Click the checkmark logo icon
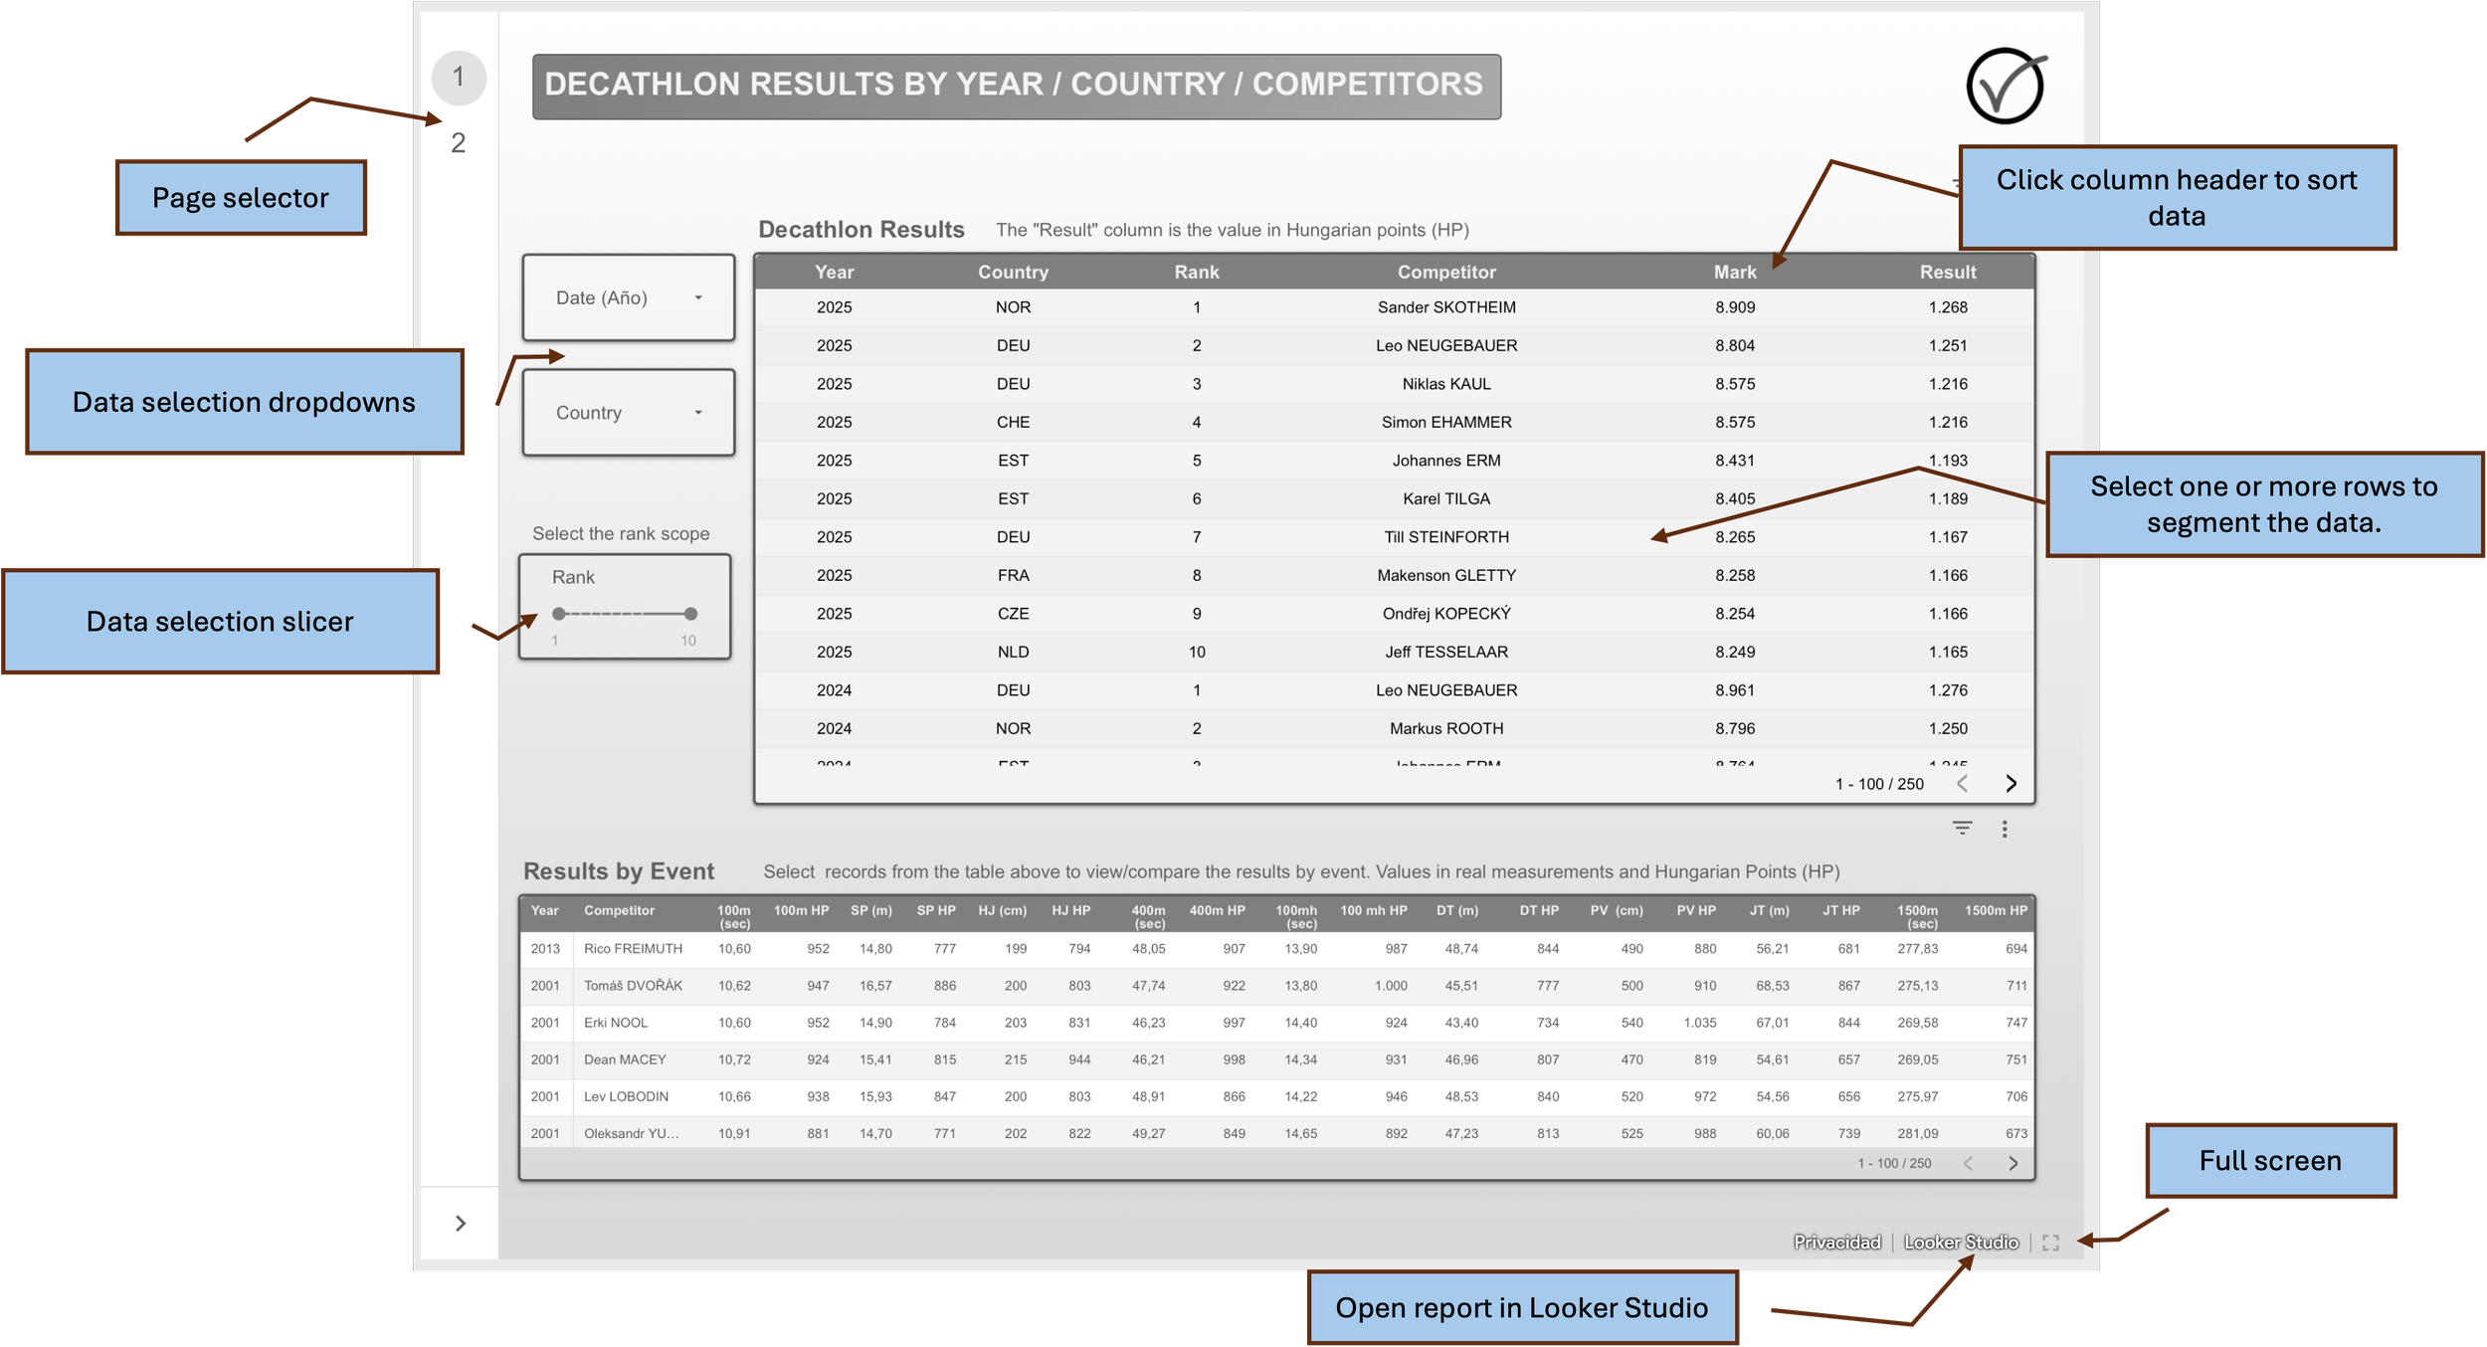 pos(2005,87)
